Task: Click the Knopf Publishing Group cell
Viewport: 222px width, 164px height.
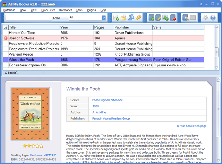Action: pyautogui.click(x=133, y=54)
